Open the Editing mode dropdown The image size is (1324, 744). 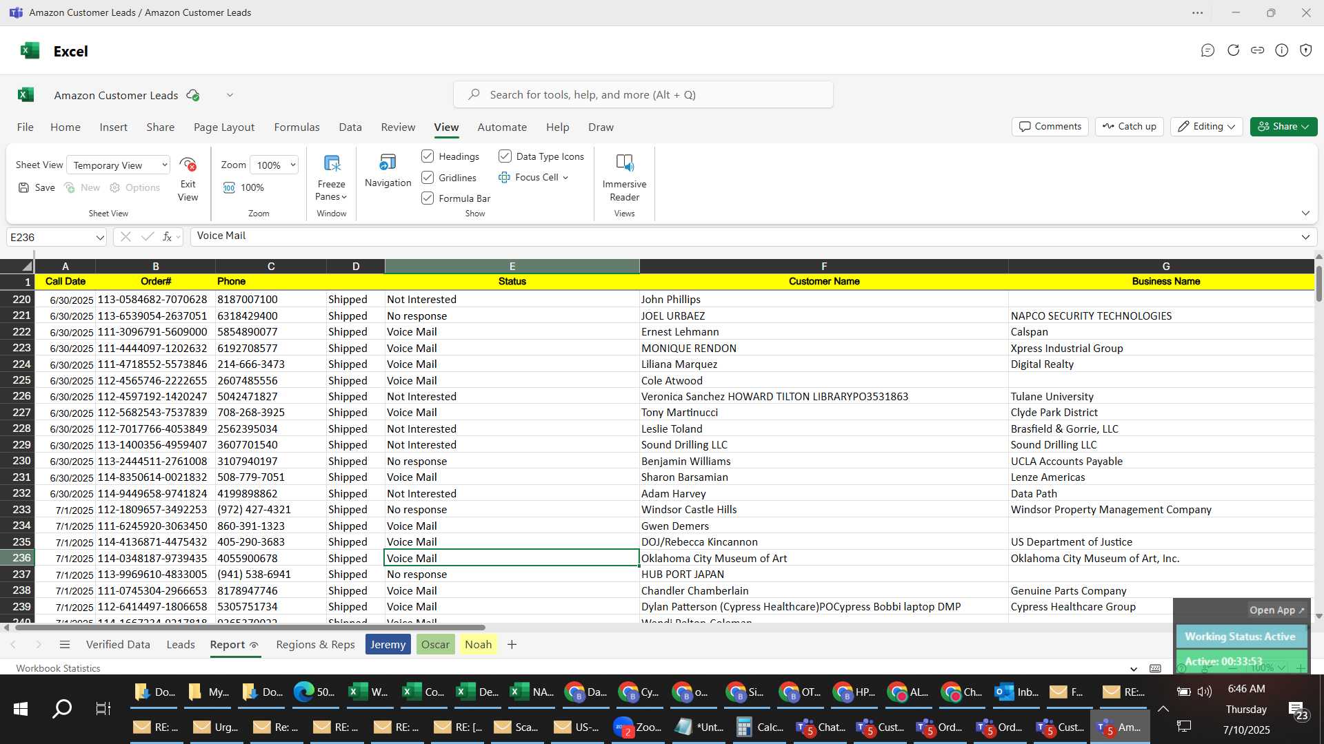tap(1206, 127)
